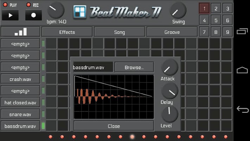Select pattern 9
The image size is (250, 141).
(227, 32)
